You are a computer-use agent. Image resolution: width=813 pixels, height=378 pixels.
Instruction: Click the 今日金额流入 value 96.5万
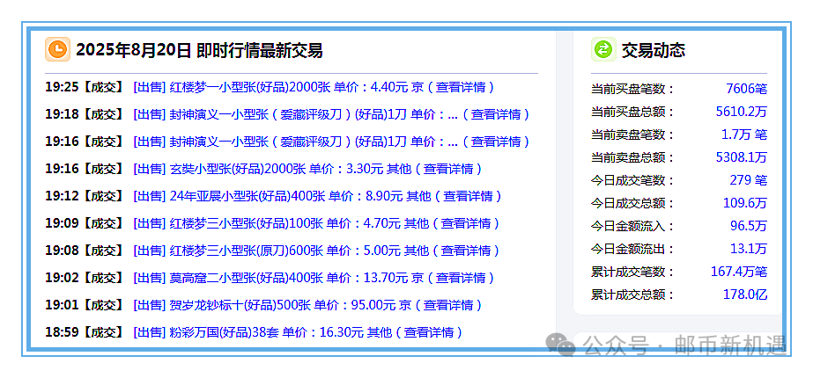(x=749, y=226)
